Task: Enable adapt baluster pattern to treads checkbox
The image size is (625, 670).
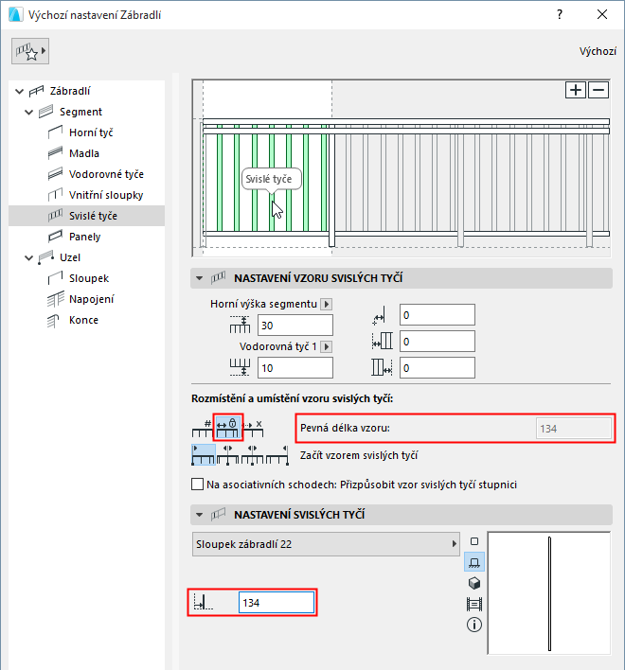Action: [197, 485]
